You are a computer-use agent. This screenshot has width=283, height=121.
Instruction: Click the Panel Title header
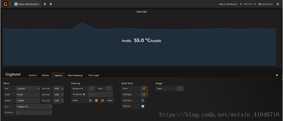coord(141,12)
